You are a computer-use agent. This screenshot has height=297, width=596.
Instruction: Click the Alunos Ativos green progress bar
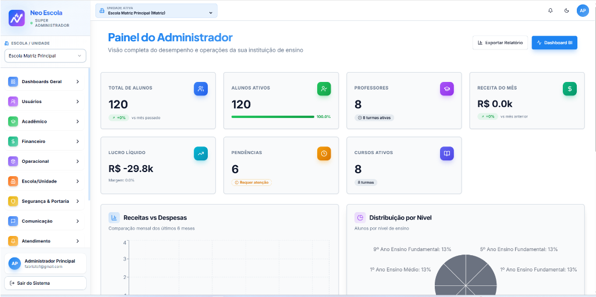pyautogui.click(x=273, y=117)
